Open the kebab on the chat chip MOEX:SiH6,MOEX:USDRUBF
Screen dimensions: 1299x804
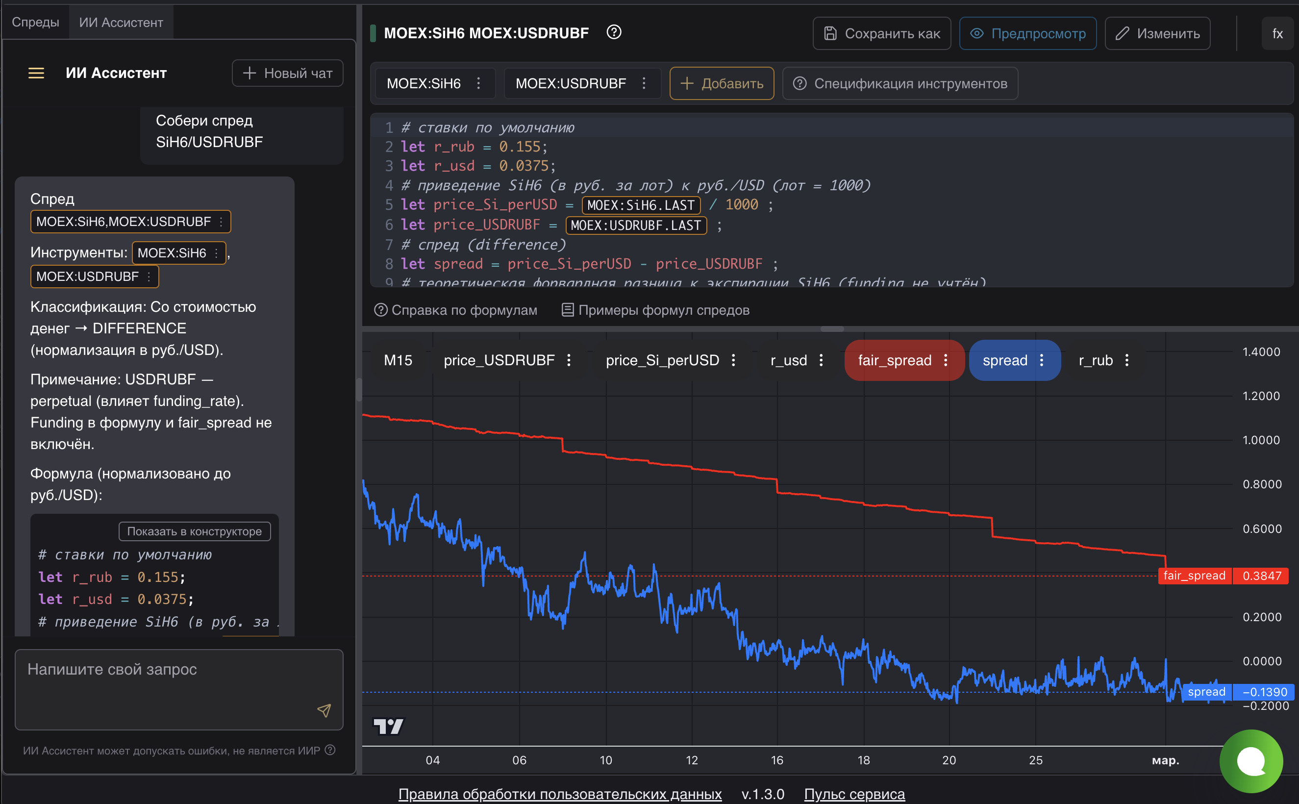221,222
